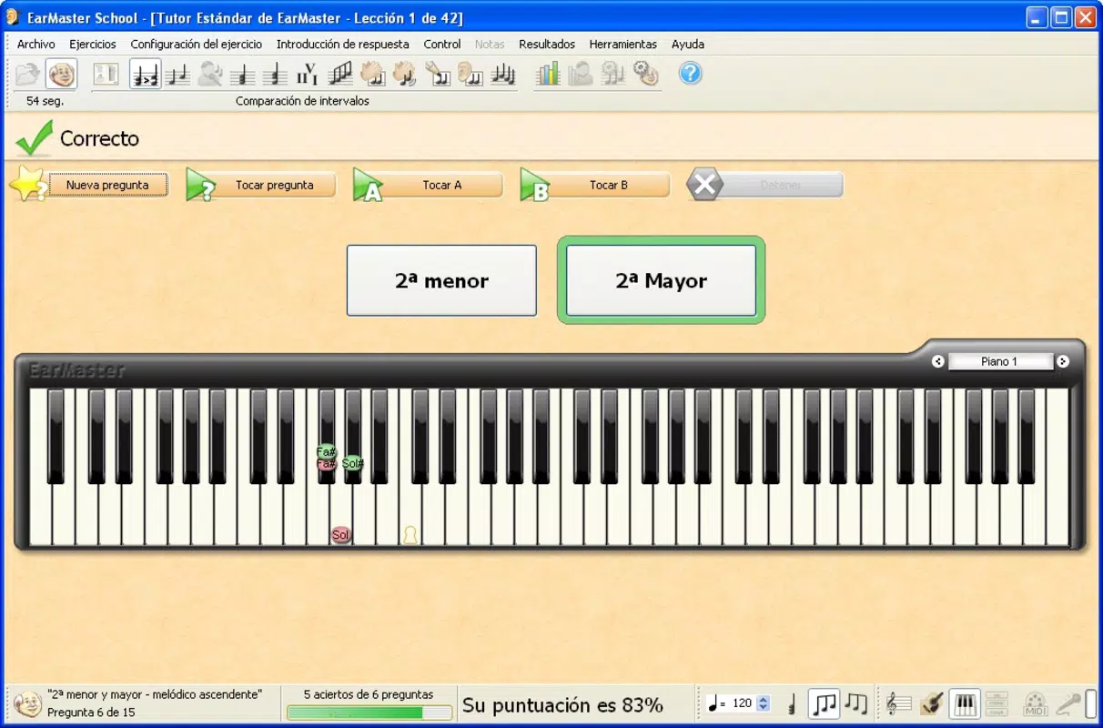This screenshot has width=1103, height=728.
Task: Decrease tempo with the down stepper arrow
Action: pyautogui.click(x=764, y=707)
